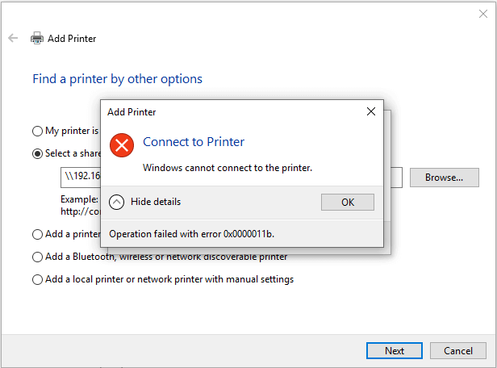This screenshot has height=368, width=497.
Task: Click the back arrow in the wizard header
Action: pyautogui.click(x=13, y=38)
